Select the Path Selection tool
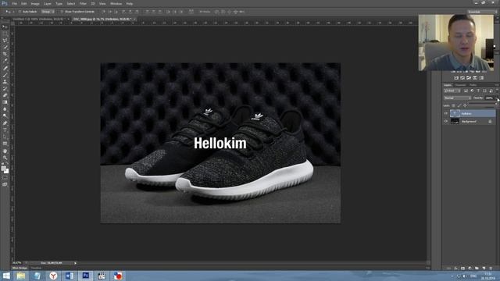500x281 pixels. pyautogui.click(x=5, y=137)
